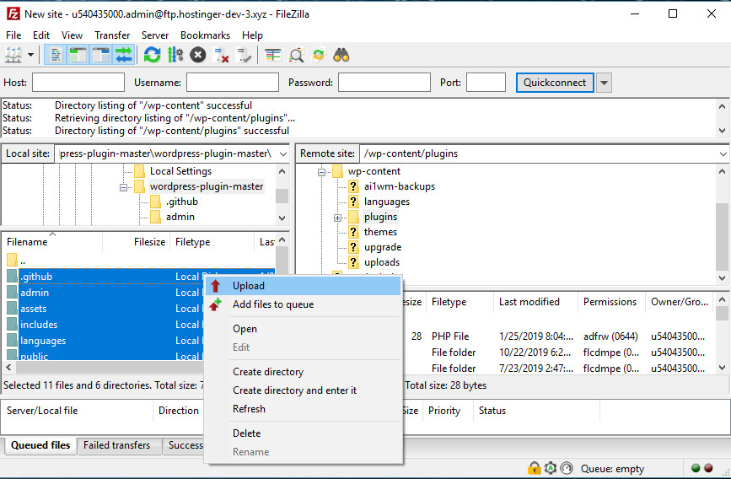Click the disconnect from server icon
This screenshot has width=731, height=479.
click(222, 55)
